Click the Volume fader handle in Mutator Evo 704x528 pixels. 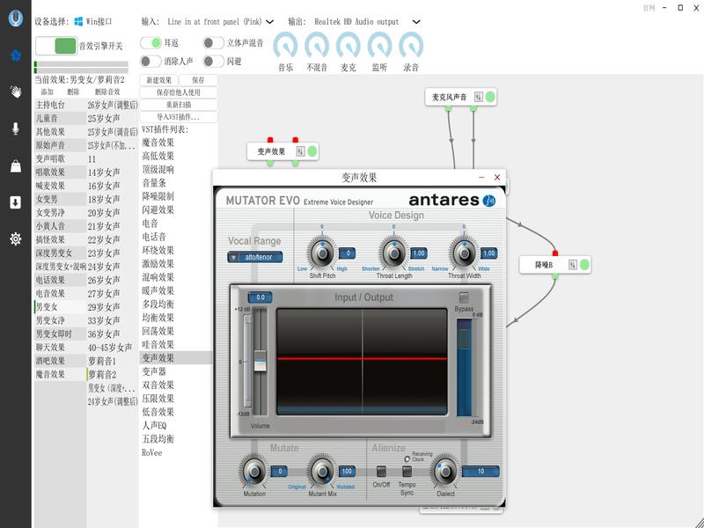pyautogui.click(x=260, y=361)
